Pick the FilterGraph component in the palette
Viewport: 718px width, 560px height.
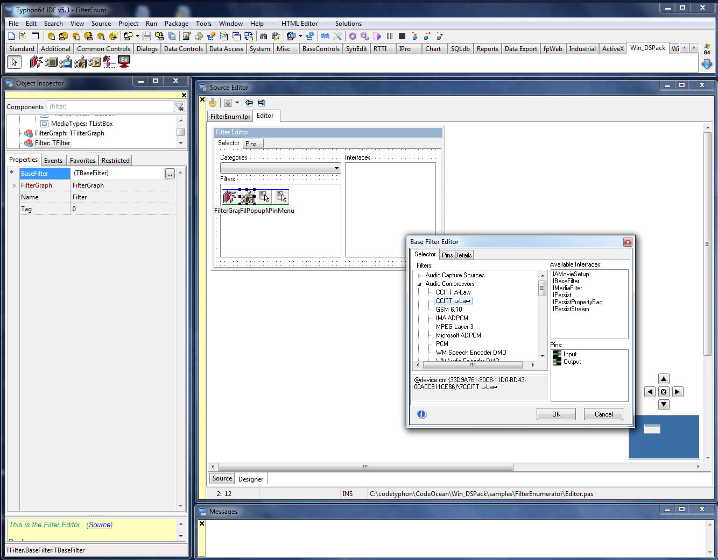37,62
